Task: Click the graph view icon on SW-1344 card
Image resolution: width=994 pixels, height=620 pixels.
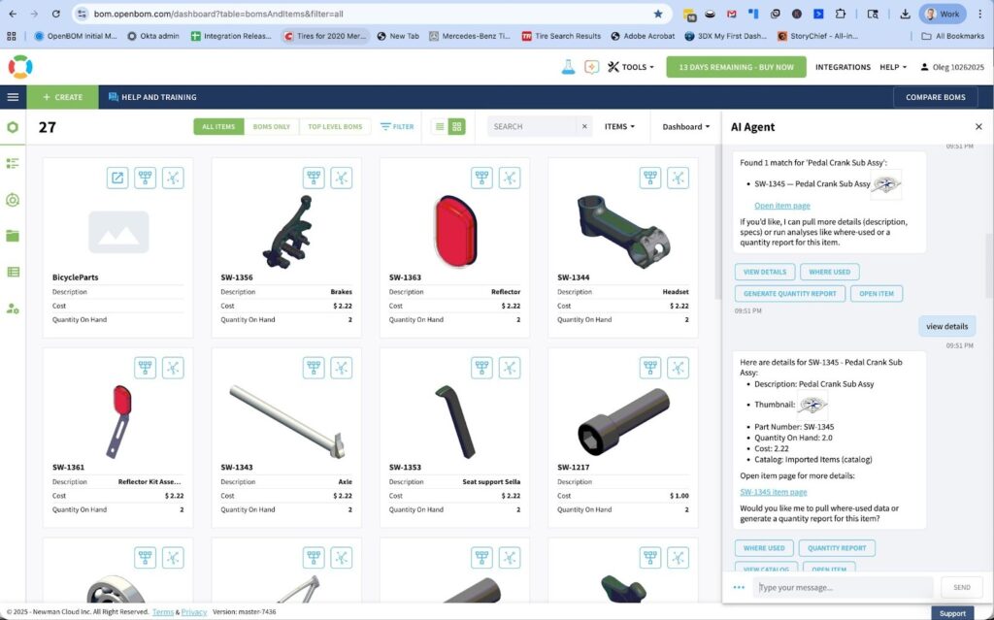Action: coord(678,178)
